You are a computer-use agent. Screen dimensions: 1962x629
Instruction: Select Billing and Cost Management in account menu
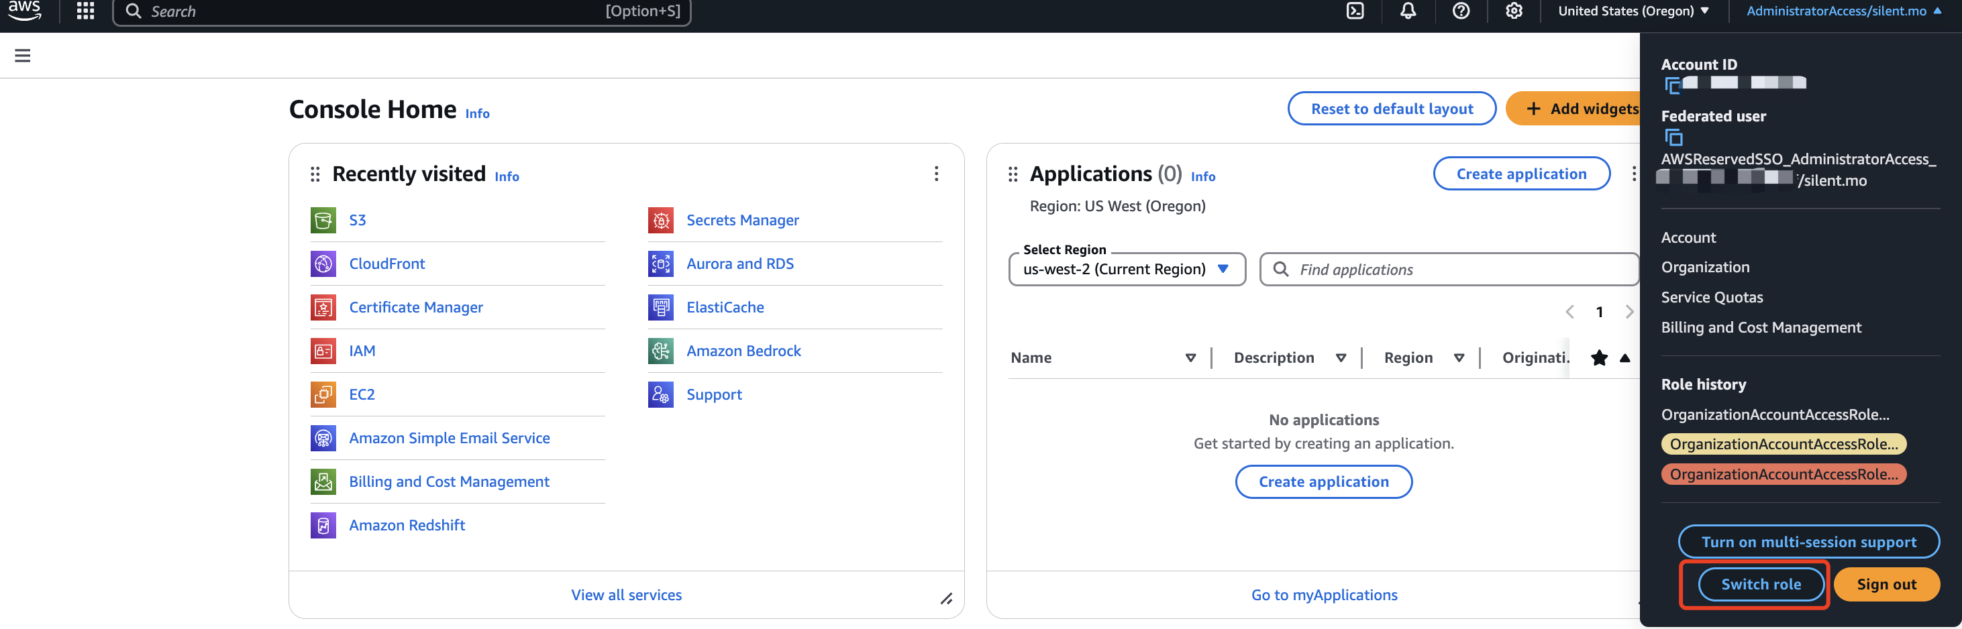tap(1760, 327)
